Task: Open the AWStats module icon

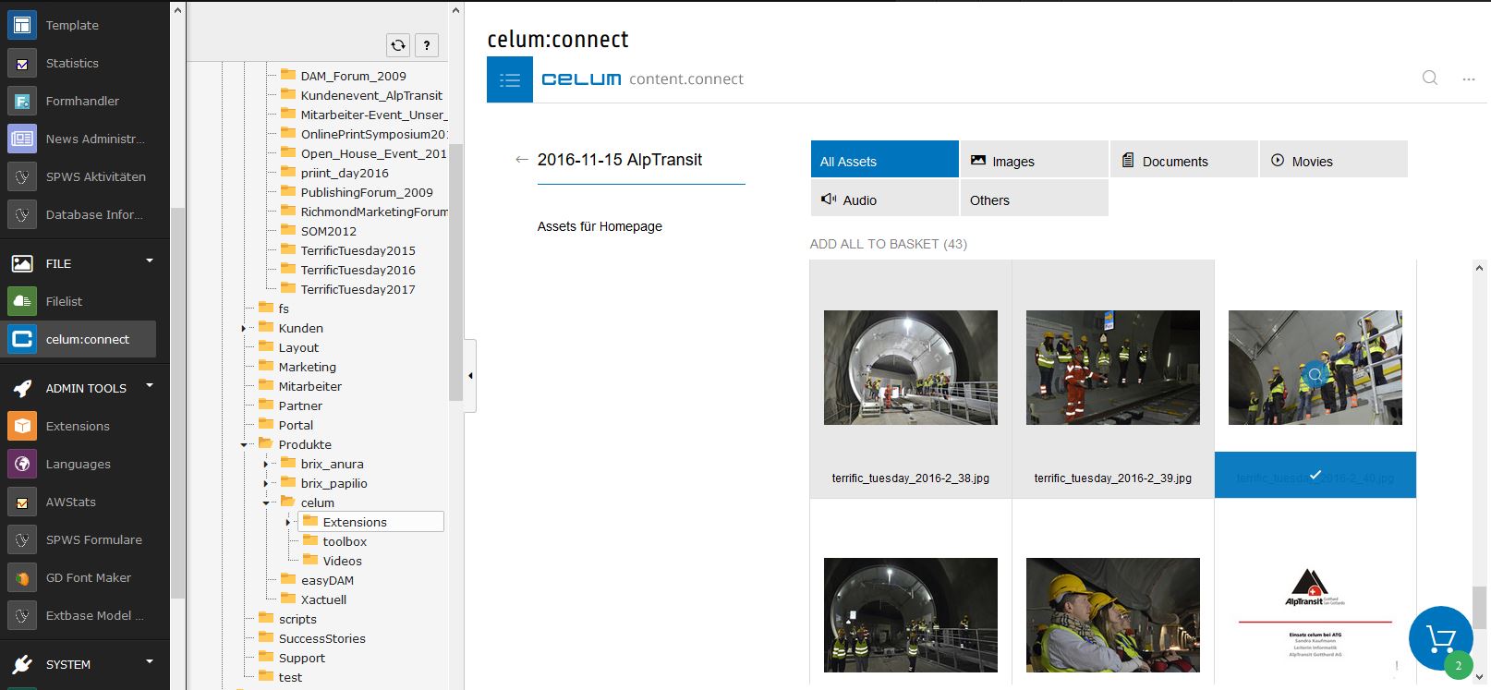Action: point(22,502)
